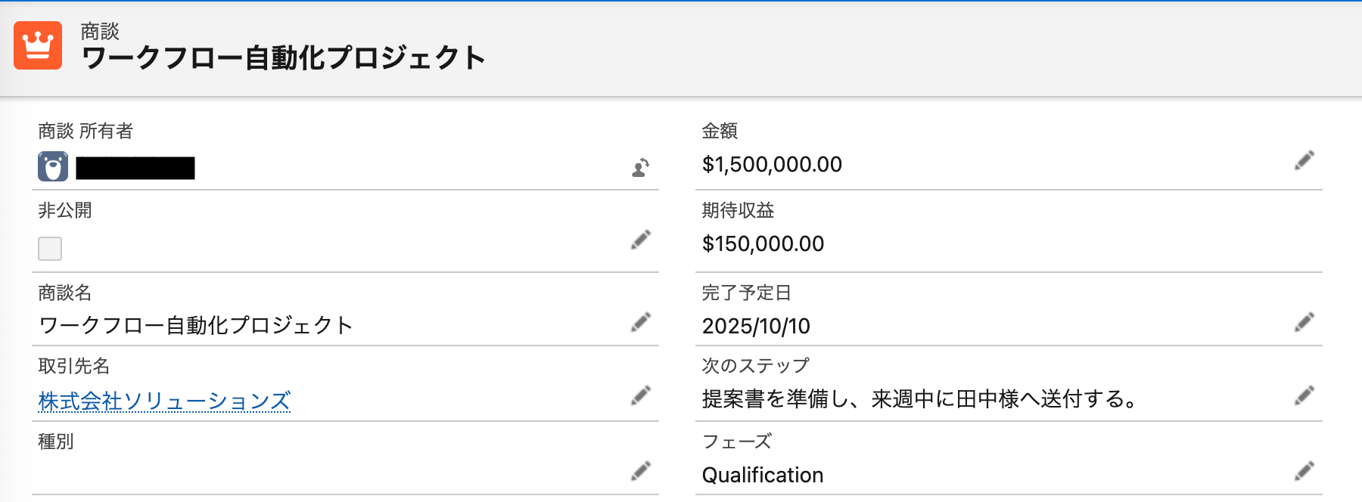Viewport: 1362px width, 502px height.
Task: Click the change owner icon
Action: [640, 167]
